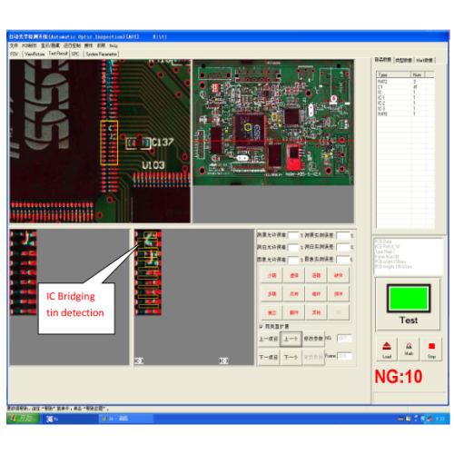Click the NG number input field
The width and height of the screenshot is (454, 454).
[344, 338]
